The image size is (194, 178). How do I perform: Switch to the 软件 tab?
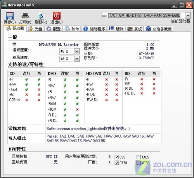(72, 29)
